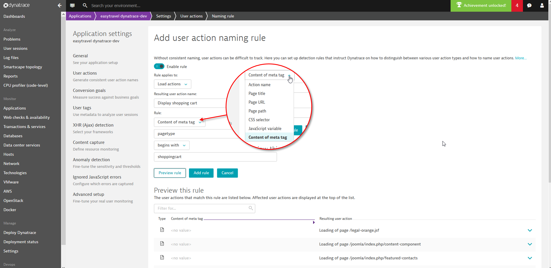Screen dimensions: 551x268
Task: Click the magnifier icon in the Filter for field
Action: 251,208
